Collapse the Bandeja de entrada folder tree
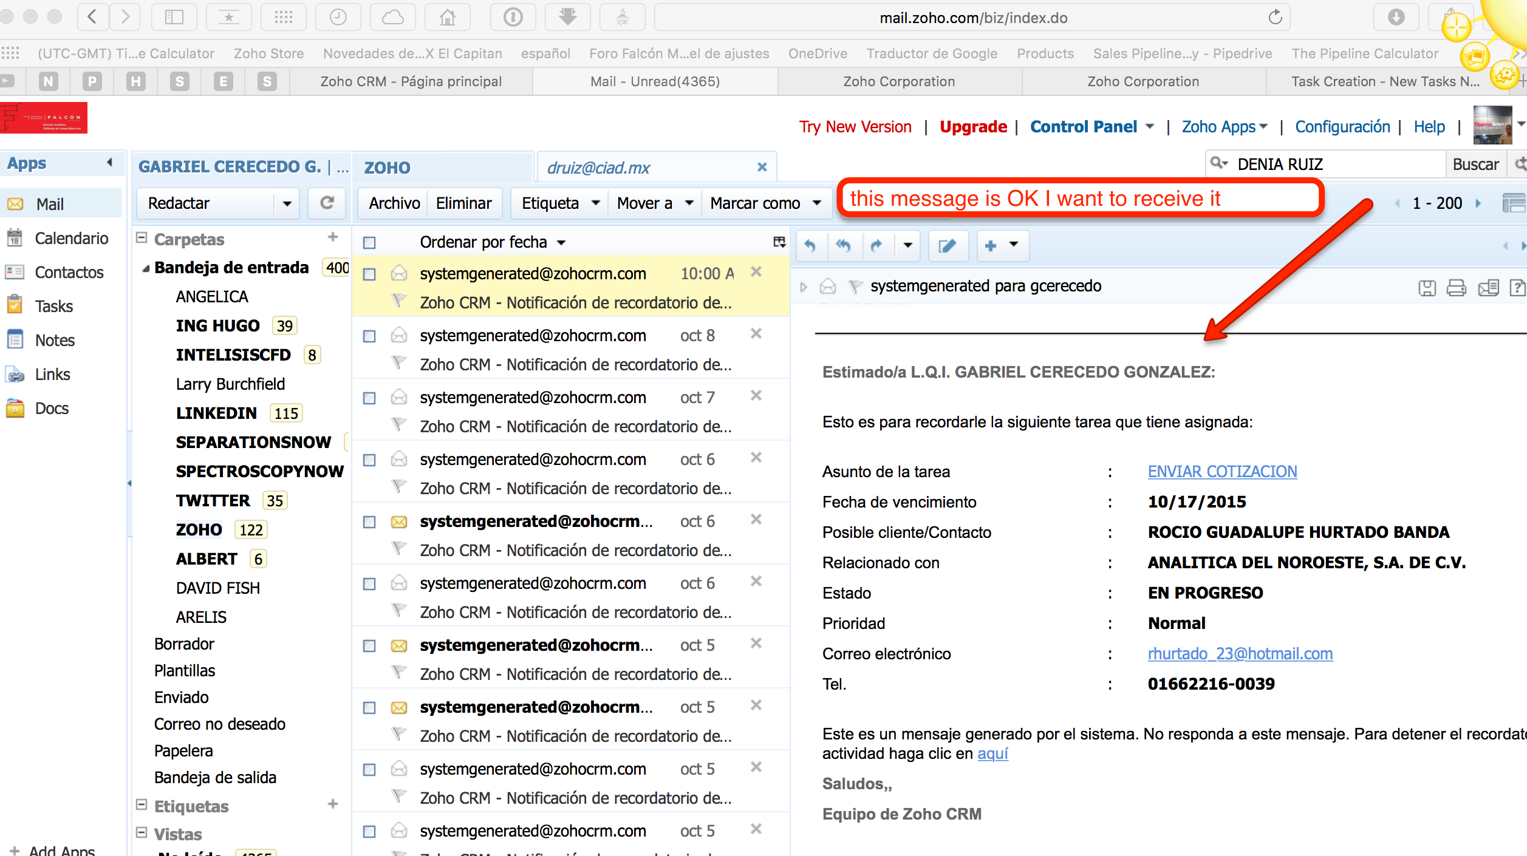The height and width of the screenshot is (856, 1527). tap(146, 268)
